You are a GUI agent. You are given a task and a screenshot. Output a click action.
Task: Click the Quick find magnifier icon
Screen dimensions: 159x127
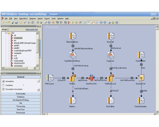pos(45,23)
